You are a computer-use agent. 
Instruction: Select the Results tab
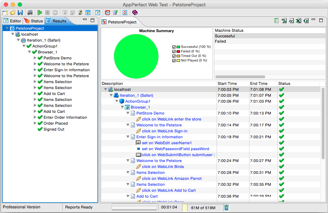(x=57, y=21)
